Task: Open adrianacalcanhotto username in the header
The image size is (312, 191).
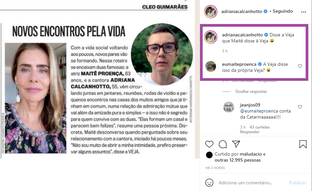Action: point(241,12)
